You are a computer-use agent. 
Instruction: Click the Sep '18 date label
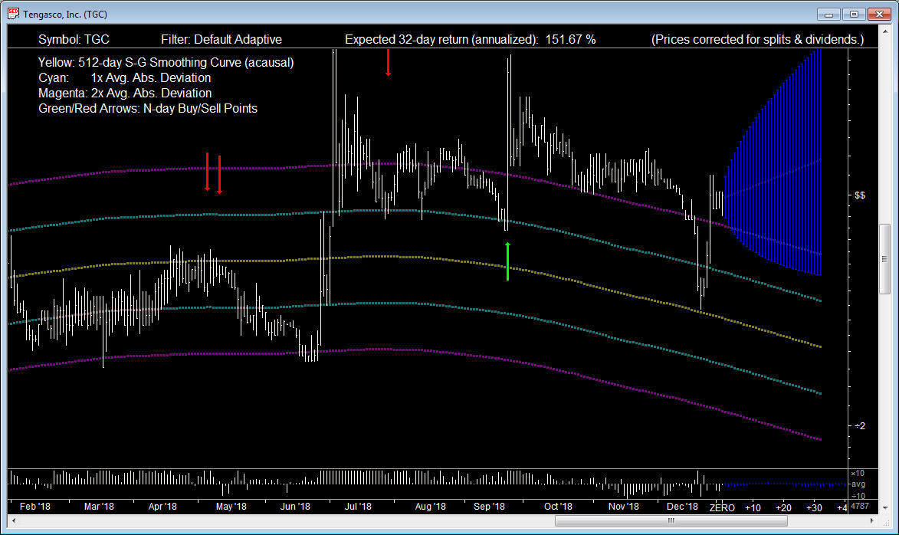click(x=489, y=507)
